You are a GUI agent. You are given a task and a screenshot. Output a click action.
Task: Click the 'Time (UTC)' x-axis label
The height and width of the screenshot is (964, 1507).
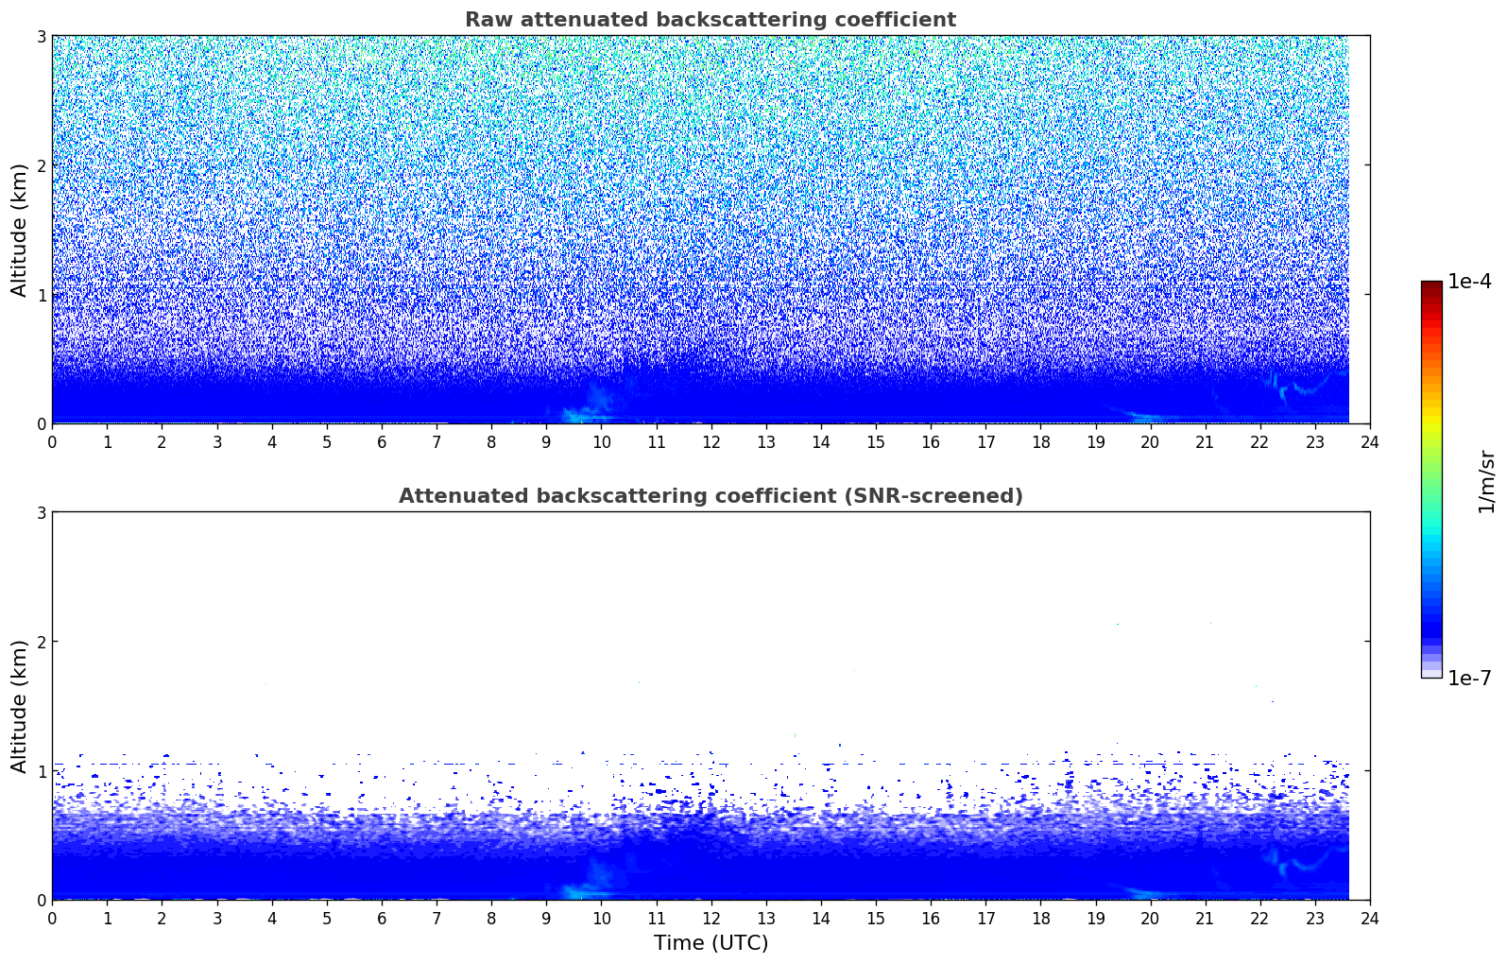711,942
